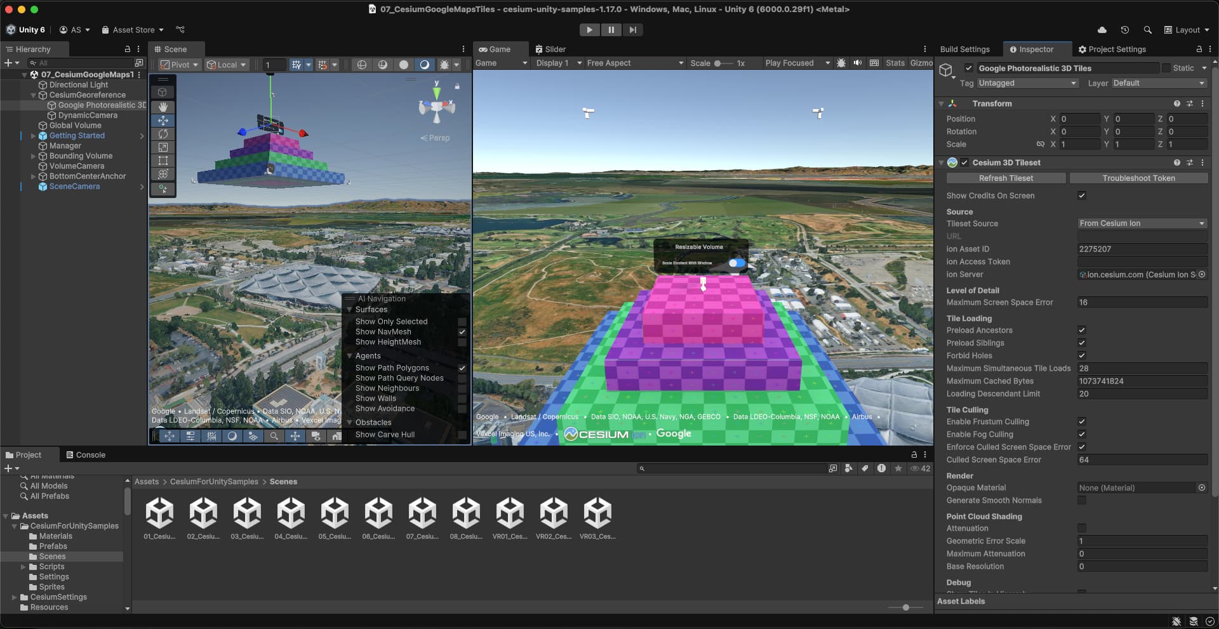Image resolution: width=1219 pixels, height=629 pixels.
Task: Lock the Inspector panel
Action: coord(1199,49)
